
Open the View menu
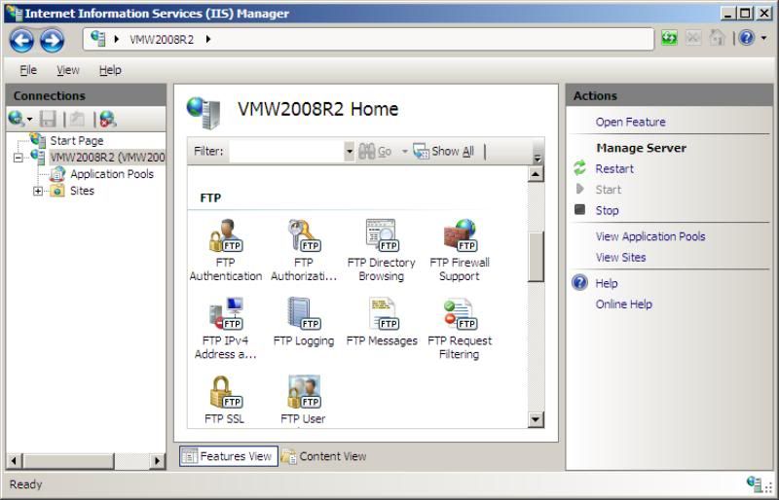pyautogui.click(x=68, y=70)
